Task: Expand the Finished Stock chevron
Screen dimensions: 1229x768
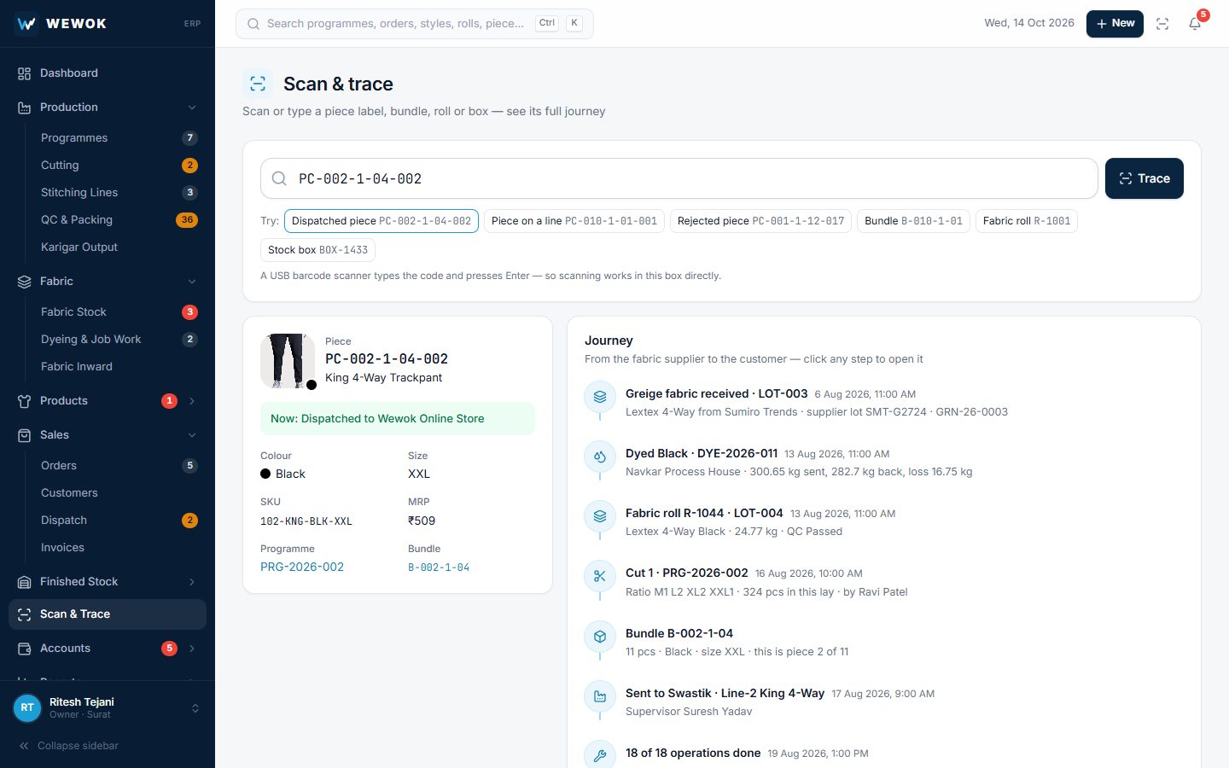Action: (192, 582)
